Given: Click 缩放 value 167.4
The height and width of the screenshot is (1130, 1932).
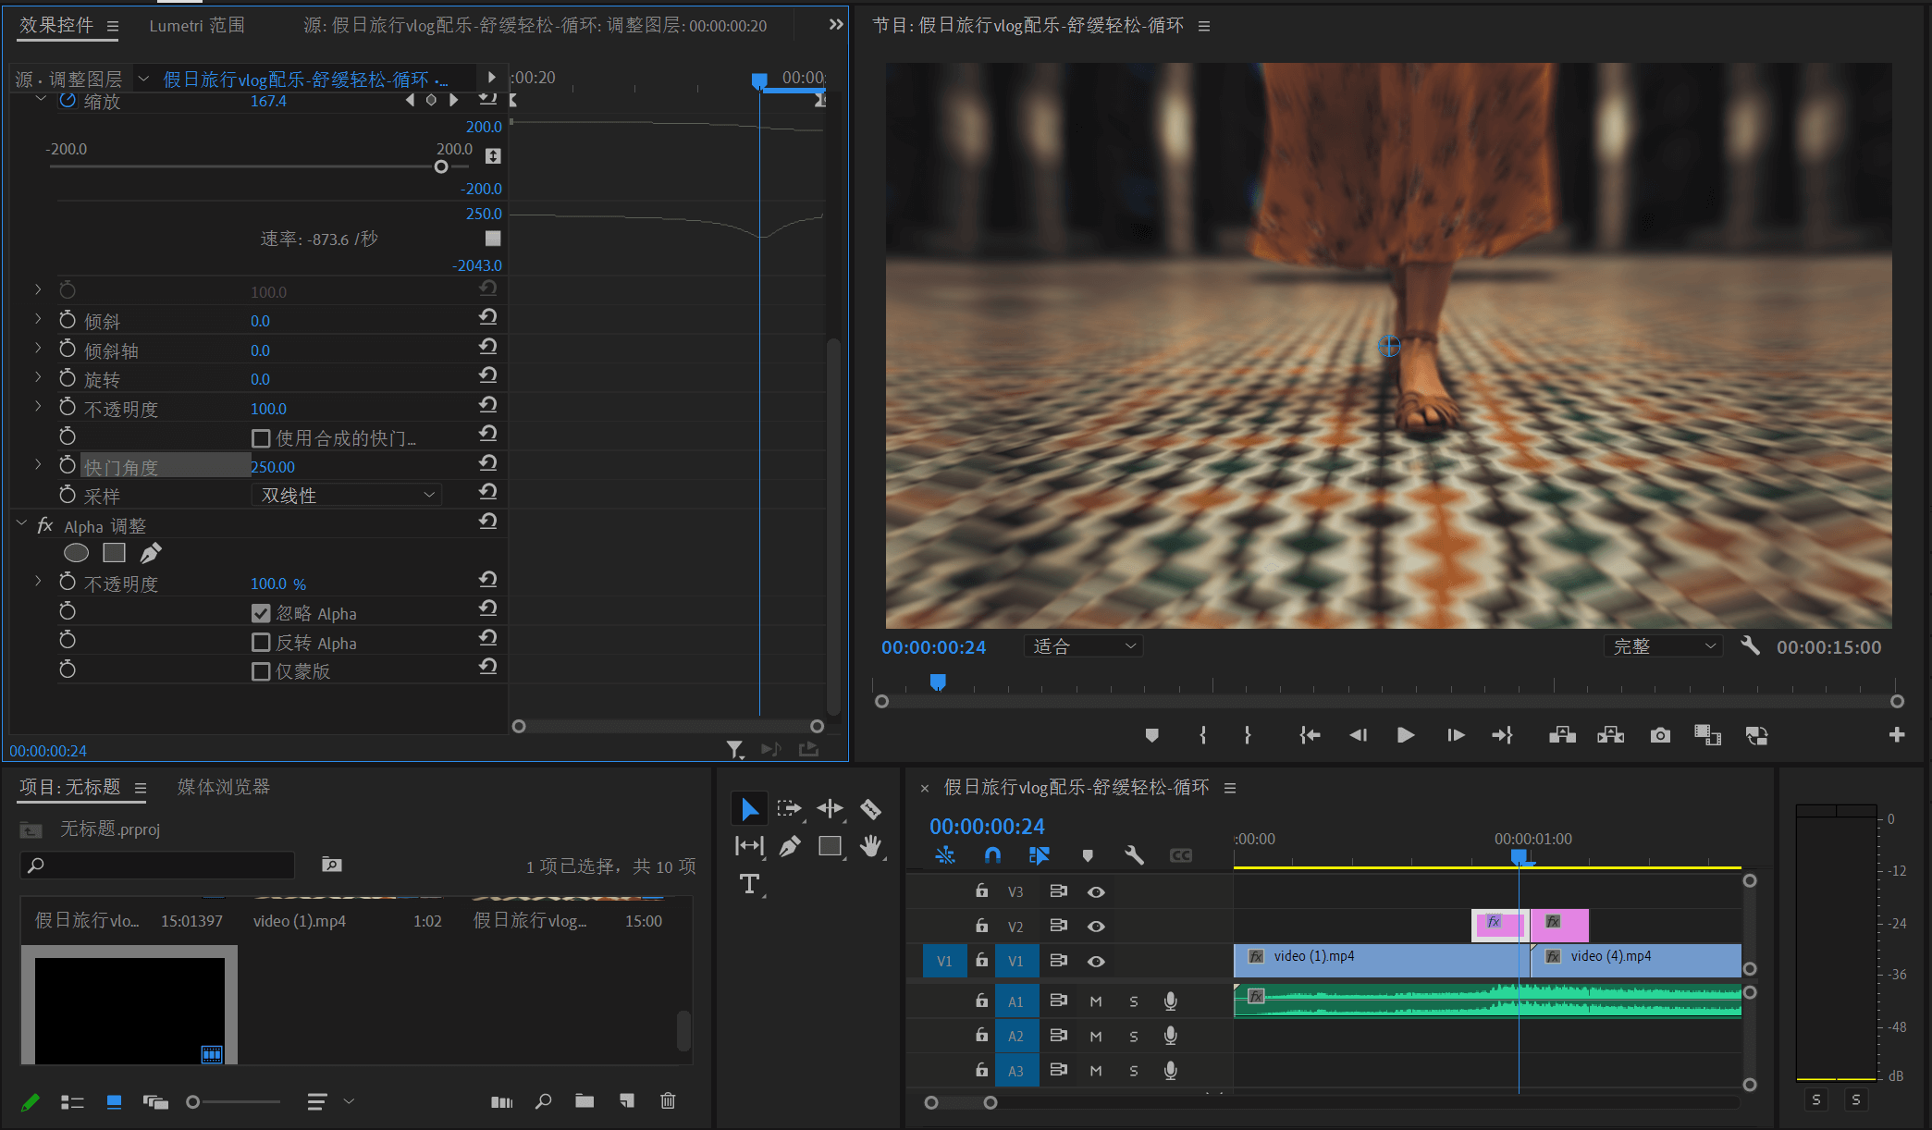Looking at the screenshot, I should (268, 101).
